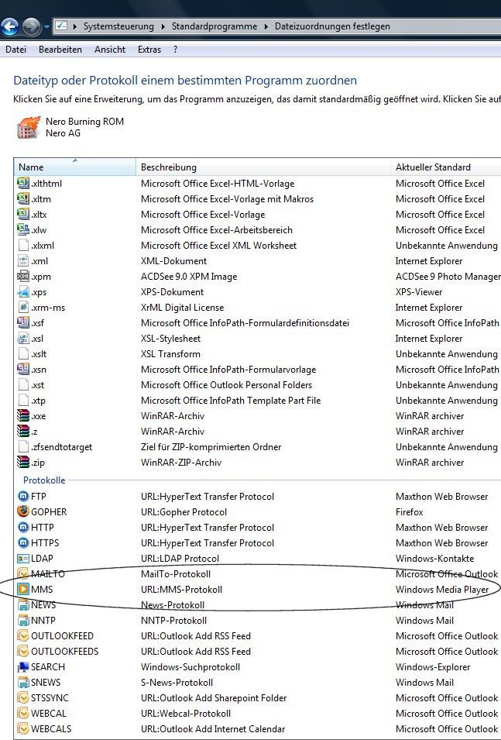
Task: Select the .xst row name
Action: 37,384
